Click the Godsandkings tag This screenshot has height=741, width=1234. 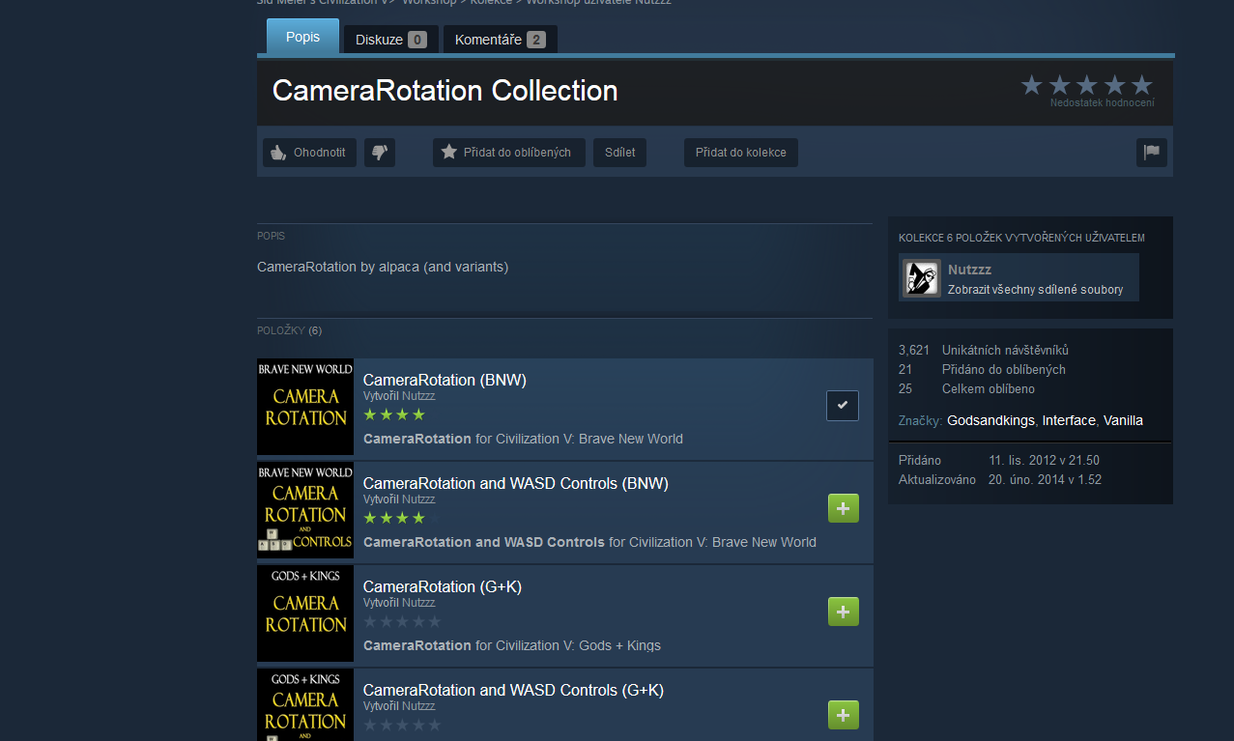point(992,420)
